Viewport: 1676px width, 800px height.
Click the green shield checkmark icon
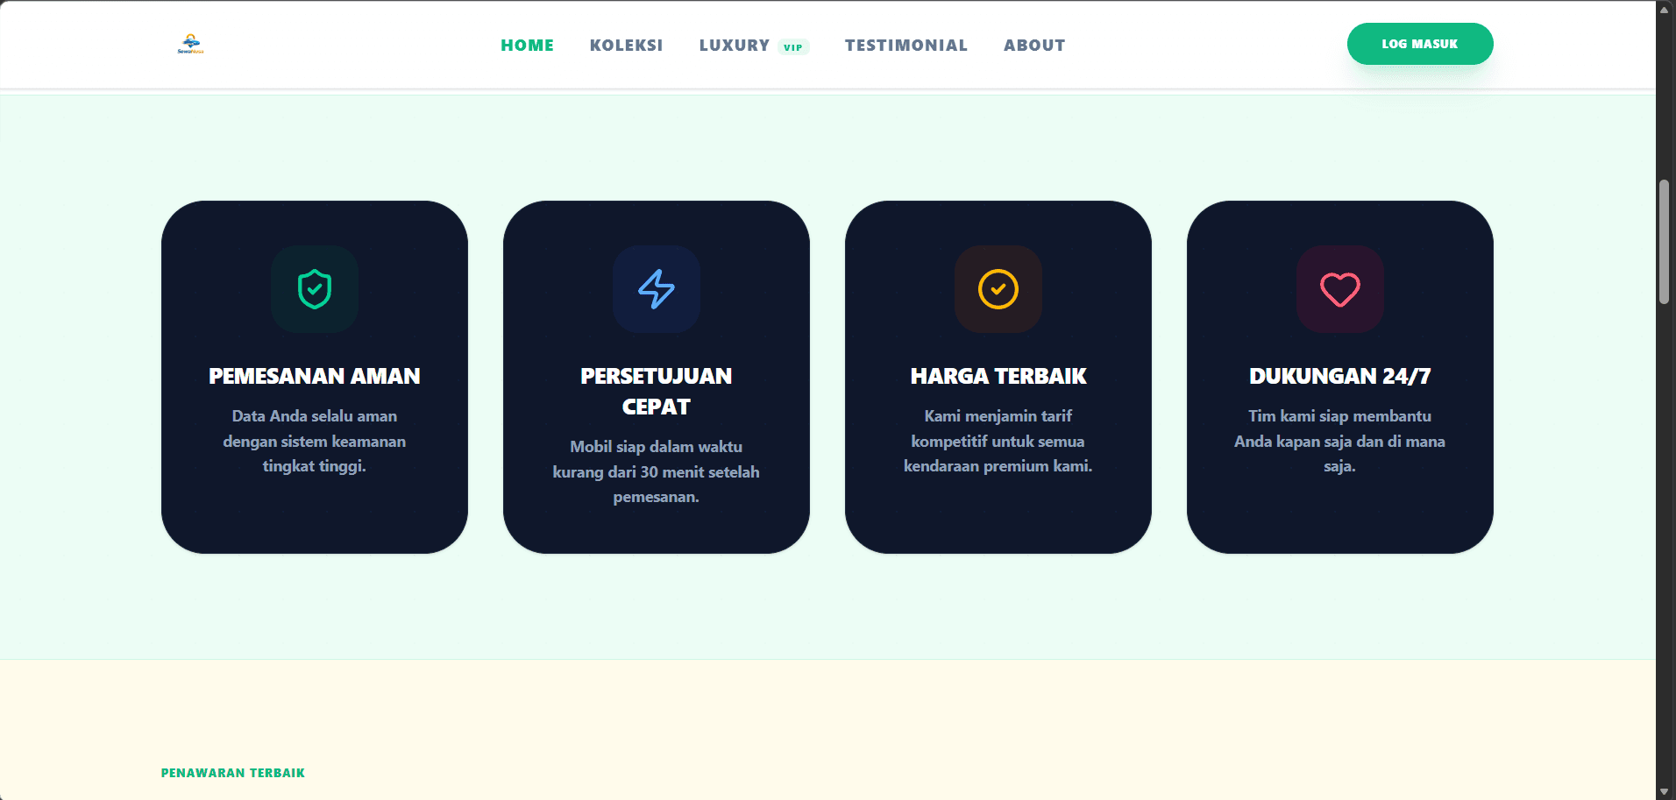[315, 289]
